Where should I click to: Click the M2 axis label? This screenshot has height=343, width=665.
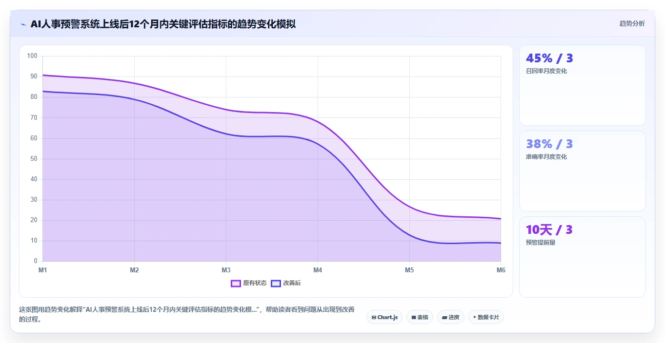pyautogui.click(x=134, y=270)
